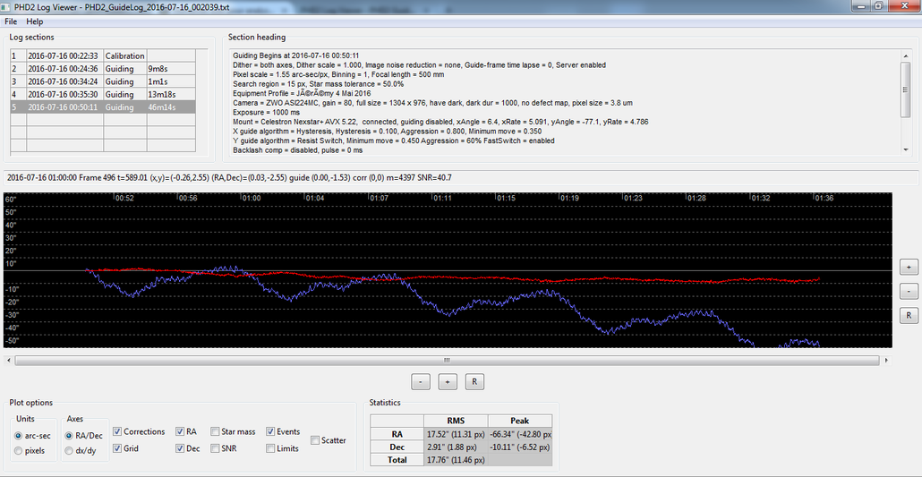Click the 01:36 time marker on graph
Viewport: 922px width, 477px height.
[824, 199]
